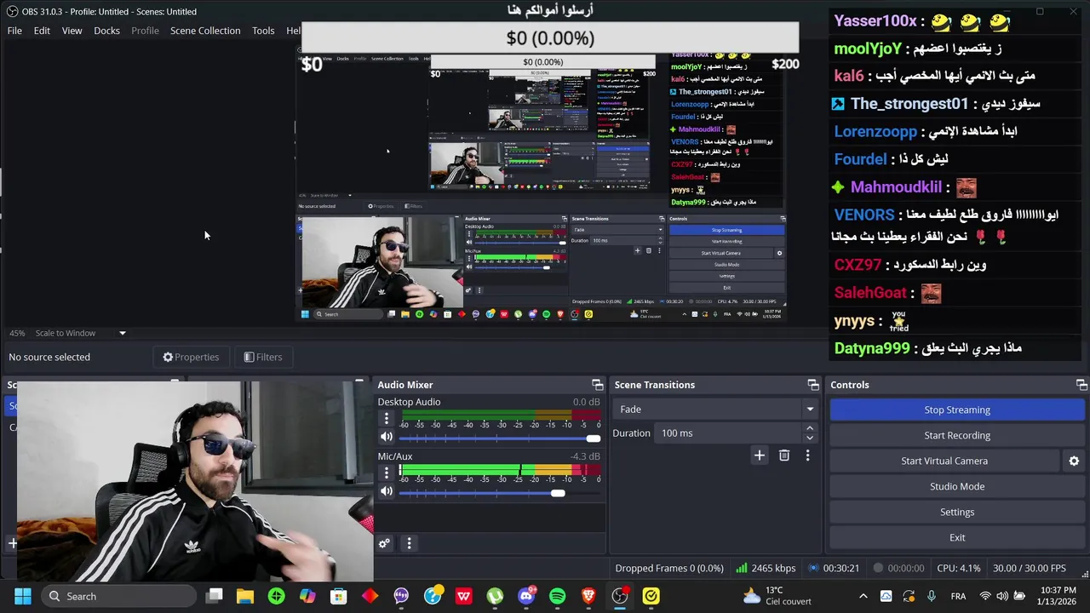Open Task View on the taskbar
Image resolution: width=1090 pixels, height=613 pixels.
[215, 596]
